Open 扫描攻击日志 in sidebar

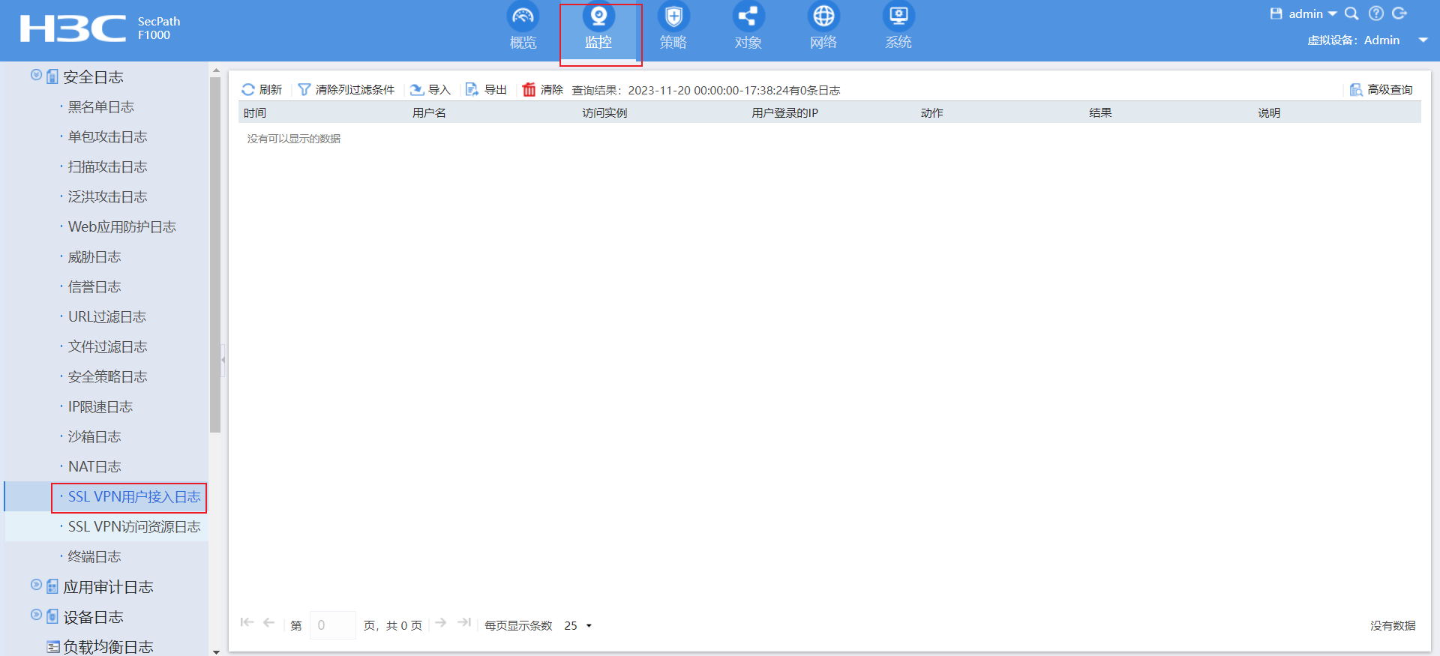[x=107, y=167]
